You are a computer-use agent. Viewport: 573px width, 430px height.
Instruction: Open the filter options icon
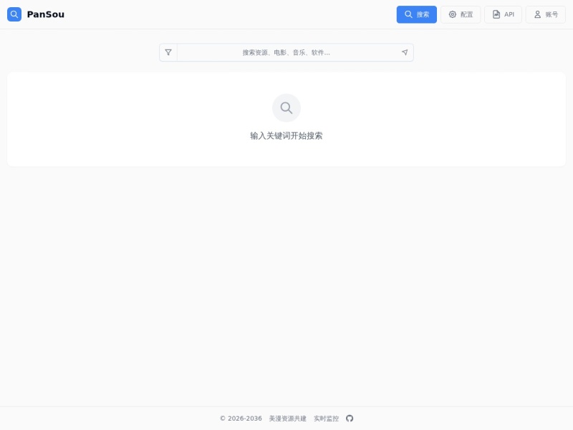[x=168, y=52]
